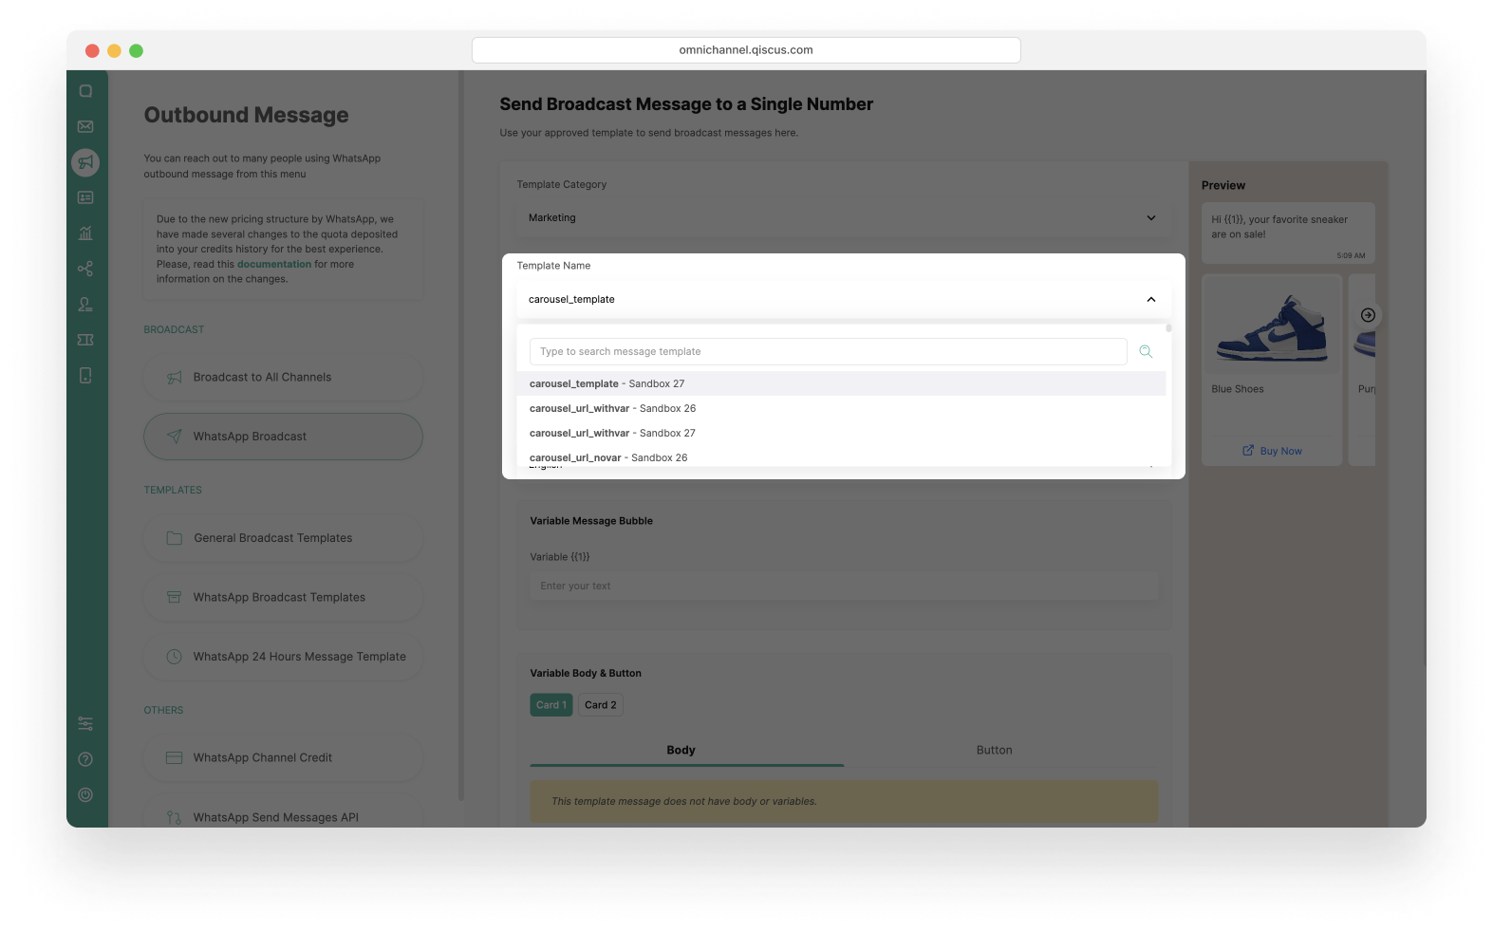The image size is (1493, 931).
Task: Select the Card 1 tab
Action: tap(551, 705)
